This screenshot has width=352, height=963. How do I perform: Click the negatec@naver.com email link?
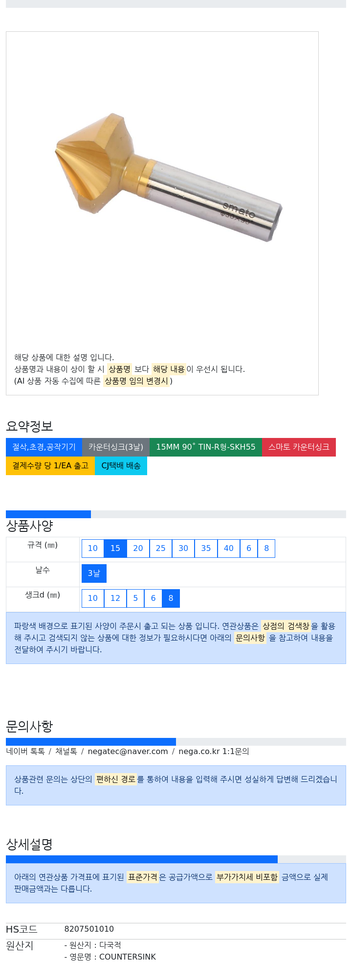point(128,752)
